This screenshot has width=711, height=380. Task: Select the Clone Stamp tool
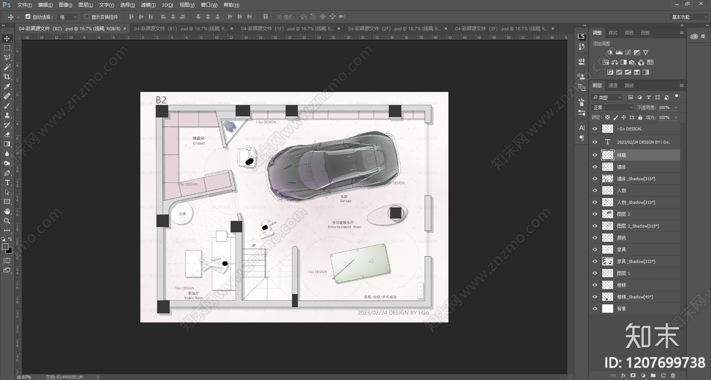[x=7, y=115]
